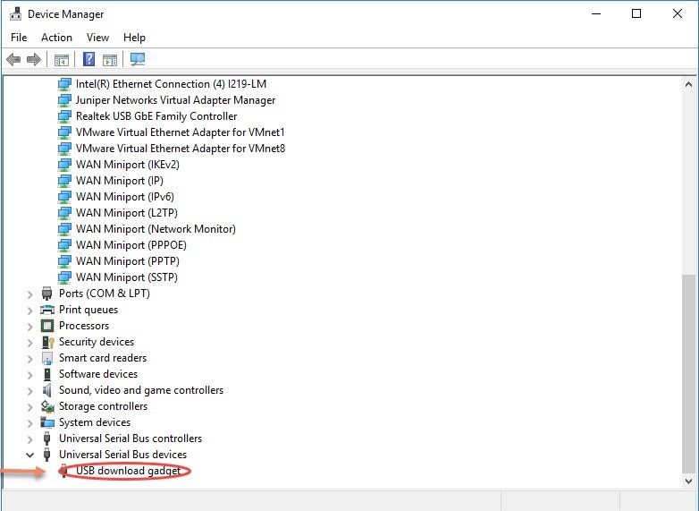Select Juniper Networks Virtual Adapter Manager text

(175, 100)
